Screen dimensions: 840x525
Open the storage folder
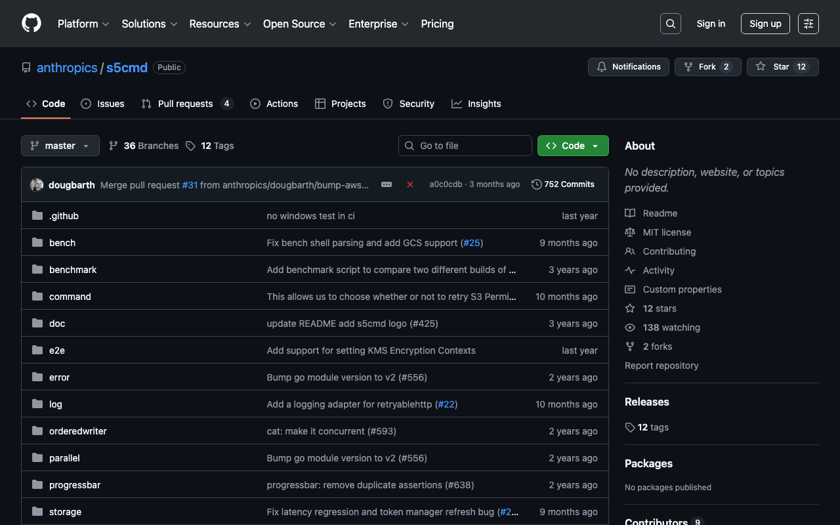[x=65, y=512]
